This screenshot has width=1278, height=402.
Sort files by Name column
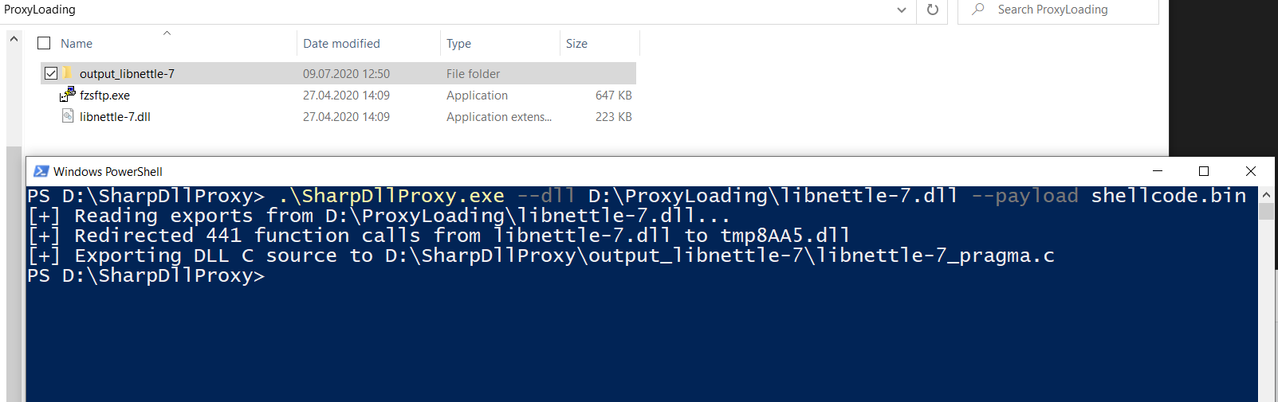pos(77,44)
